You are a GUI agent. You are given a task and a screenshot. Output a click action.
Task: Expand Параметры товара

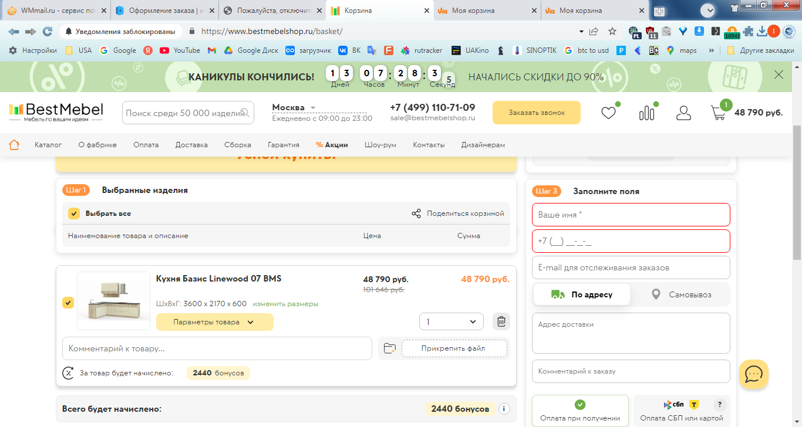pyautogui.click(x=214, y=322)
